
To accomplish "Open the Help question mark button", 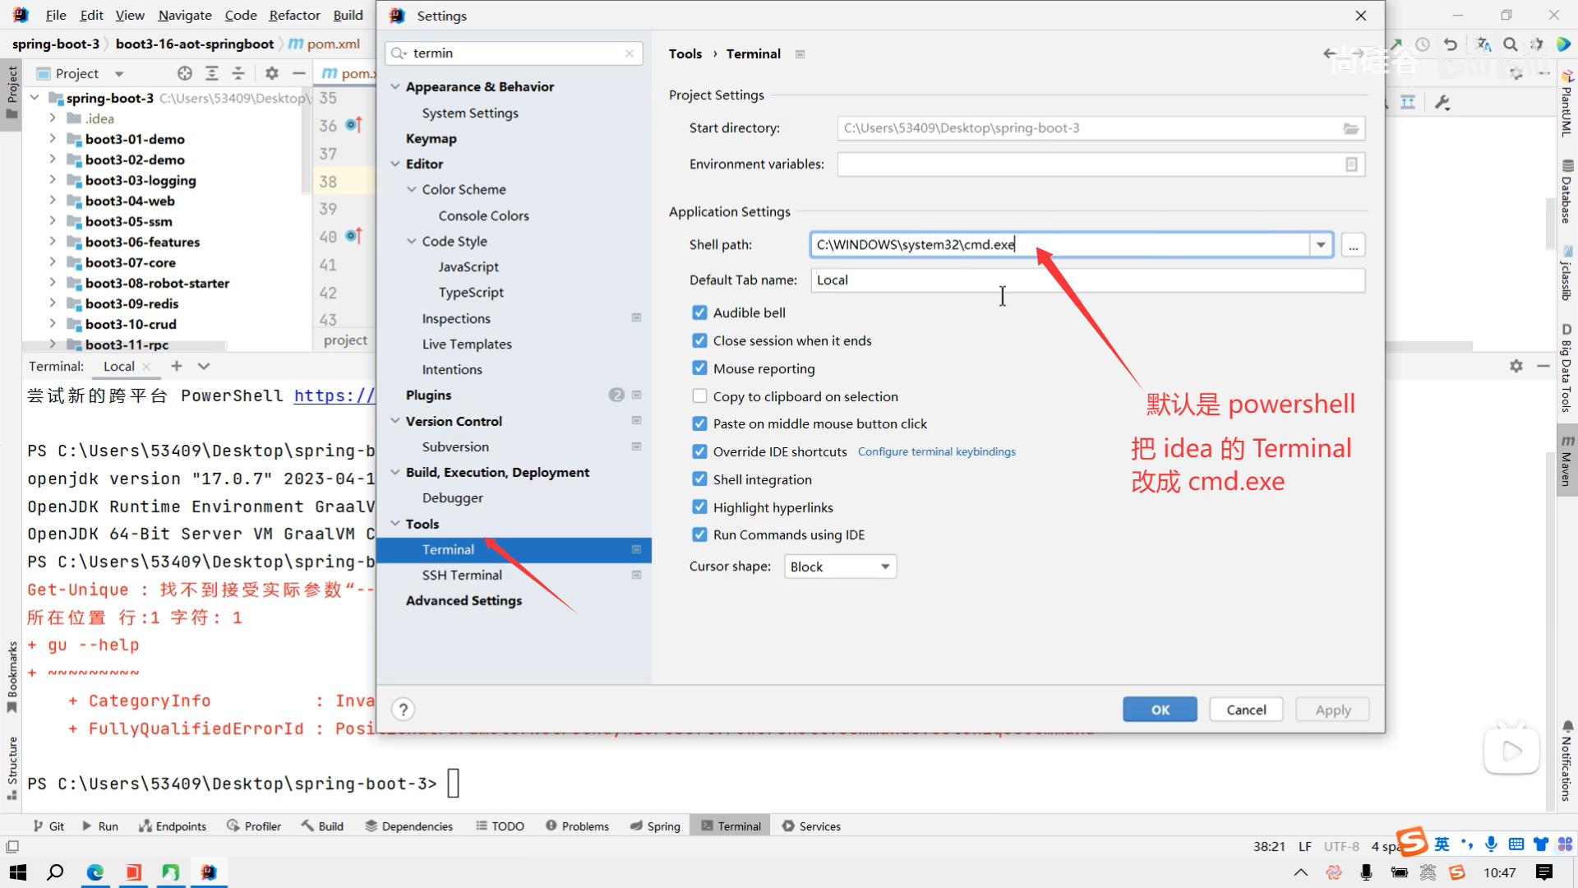I will click(x=403, y=710).
